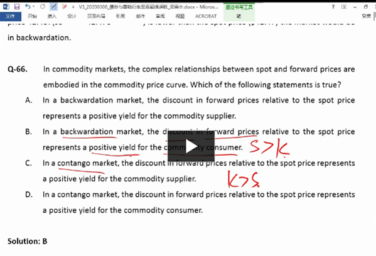Click the Help question mark icon
Screen dimensions: 376x256
tap(333, 7)
